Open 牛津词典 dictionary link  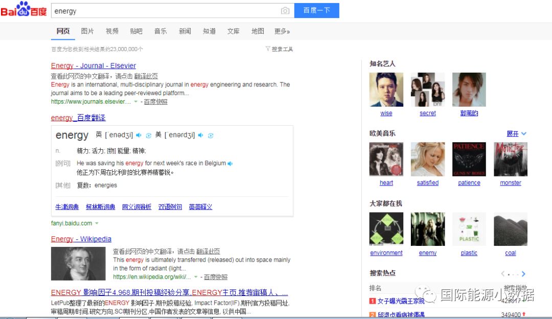point(67,207)
